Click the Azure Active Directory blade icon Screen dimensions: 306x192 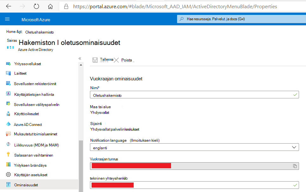tap(10, 47)
